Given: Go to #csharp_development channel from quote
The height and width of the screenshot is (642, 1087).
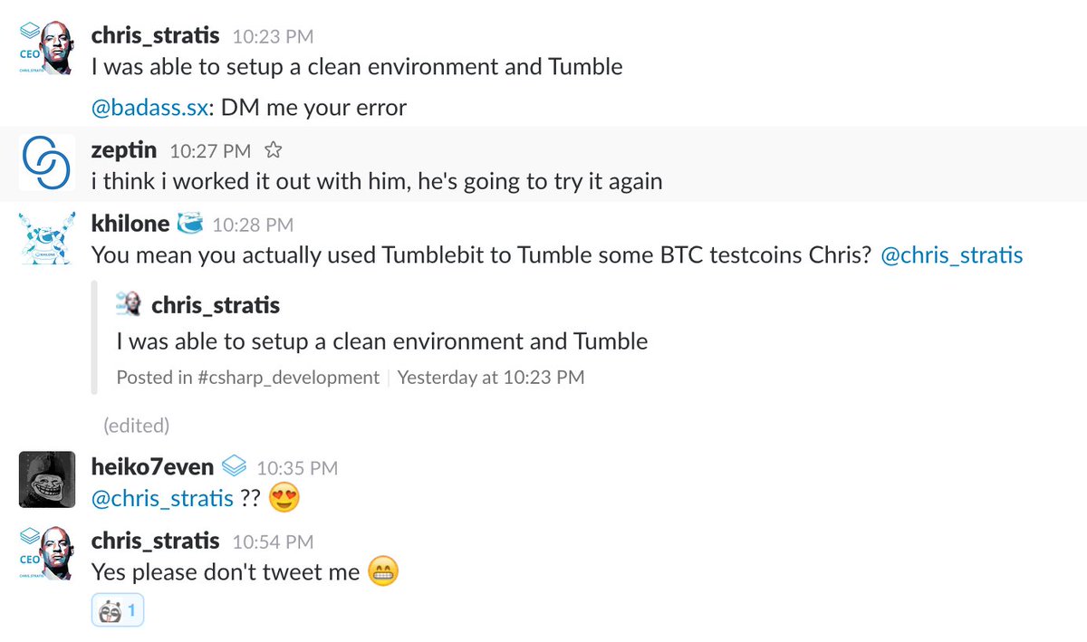Looking at the screenshot, I should tap(288, 378).
